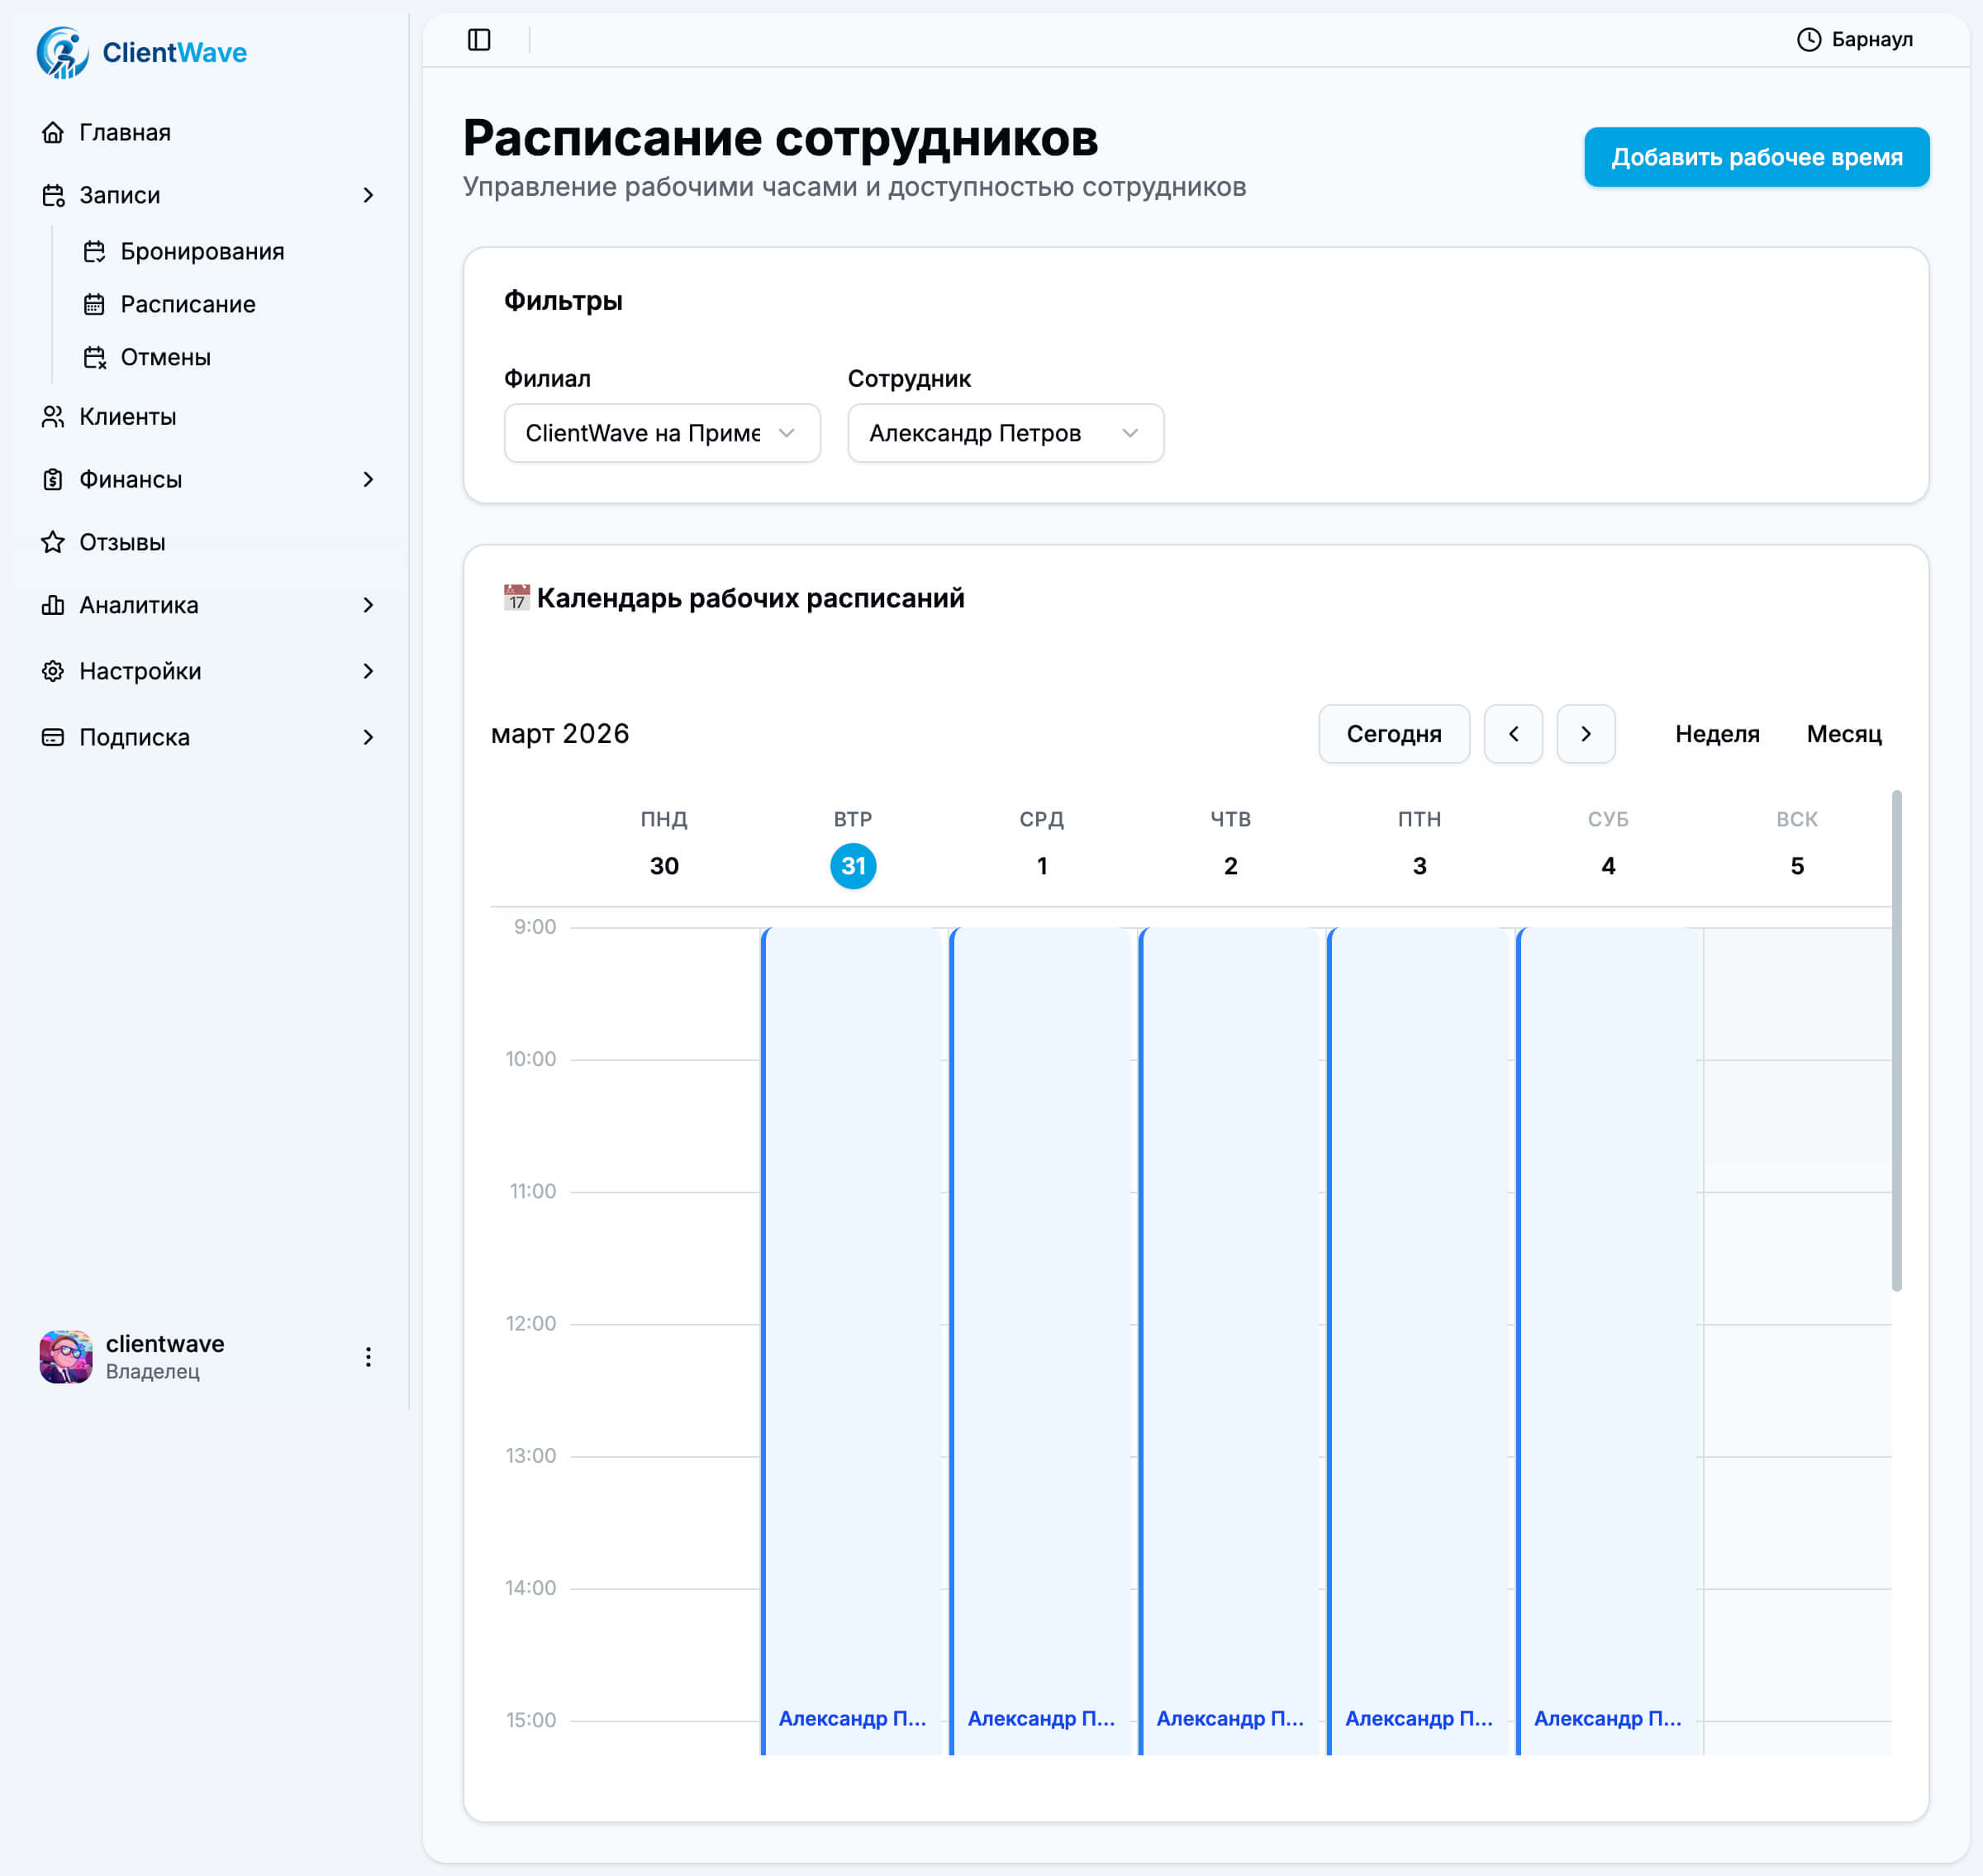Click the ClientWave logo icon
Image resolution: width=1983 pixels, height=1876 pixels.
pos(62,52)
